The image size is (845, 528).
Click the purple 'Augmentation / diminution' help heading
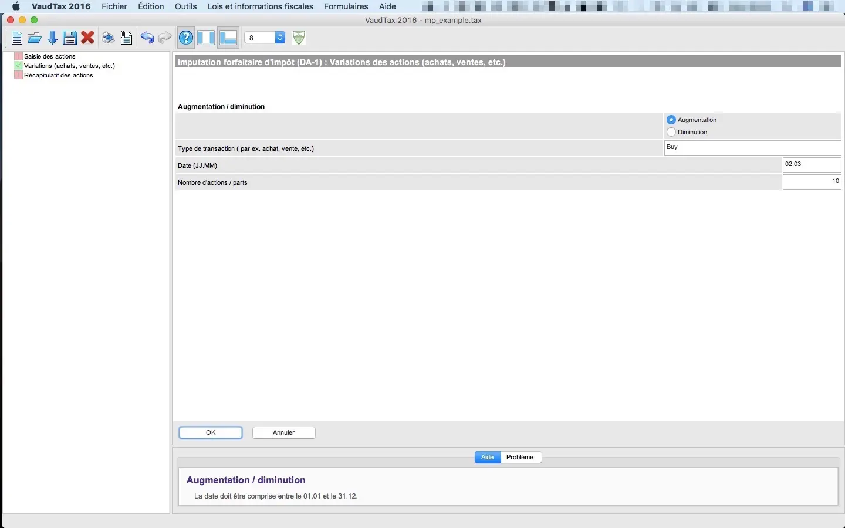click(246, 480)
